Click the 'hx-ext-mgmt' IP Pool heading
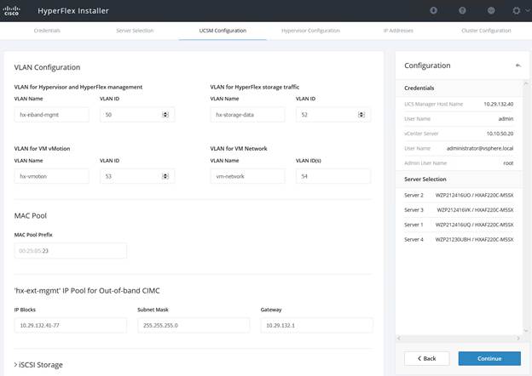 [x=87, y=291]
